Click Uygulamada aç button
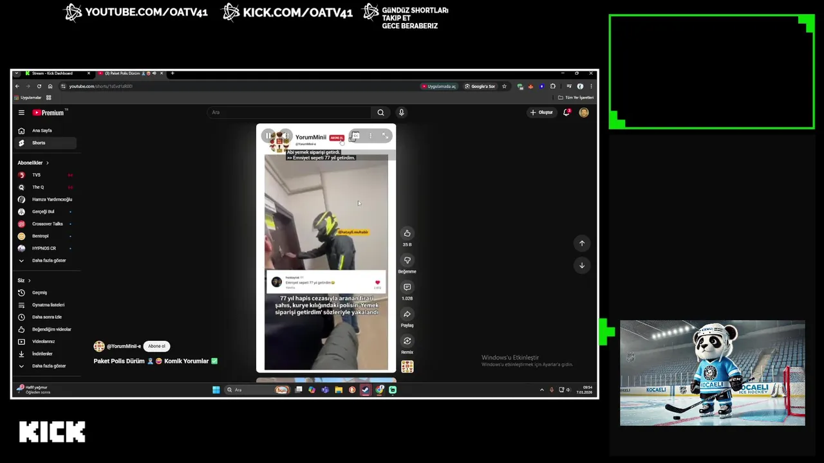 click(x=439, y=86)
